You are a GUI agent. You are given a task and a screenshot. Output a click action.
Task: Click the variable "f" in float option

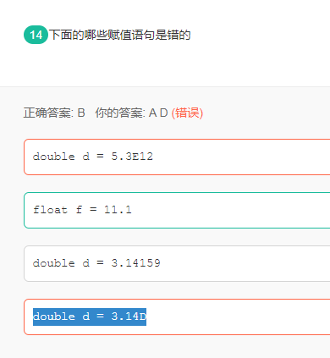pos(79,210)
